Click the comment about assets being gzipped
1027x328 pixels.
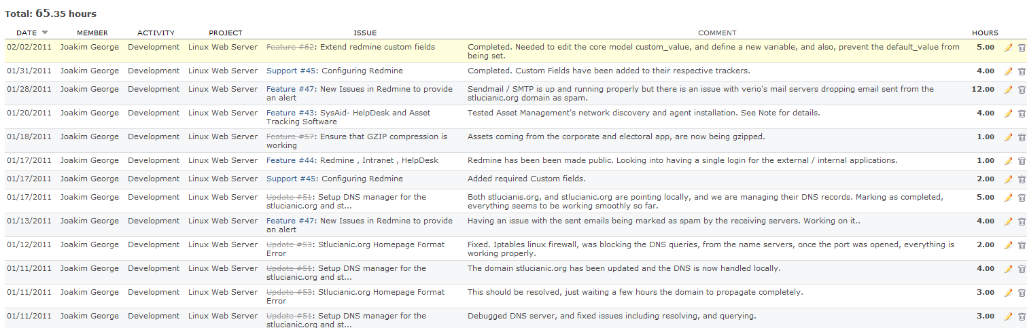click(616, 136)
